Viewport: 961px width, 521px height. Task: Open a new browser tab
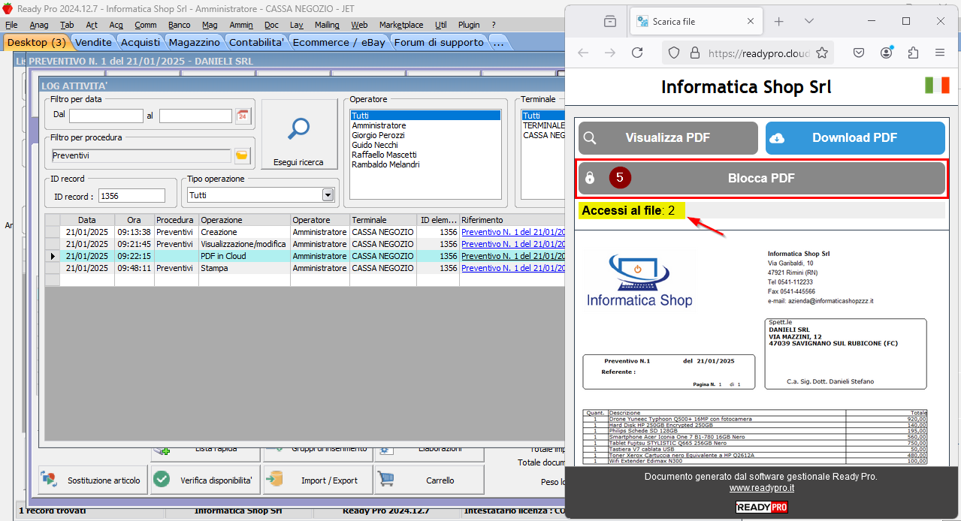click(779, 21)
